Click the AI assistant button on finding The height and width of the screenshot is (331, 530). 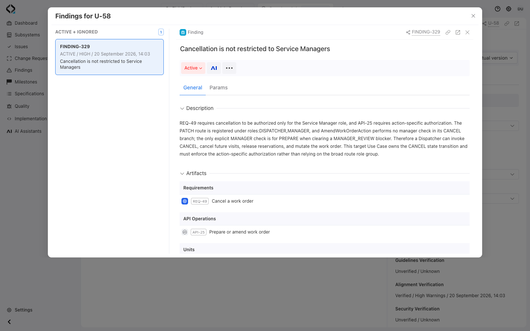pos(214,68)
